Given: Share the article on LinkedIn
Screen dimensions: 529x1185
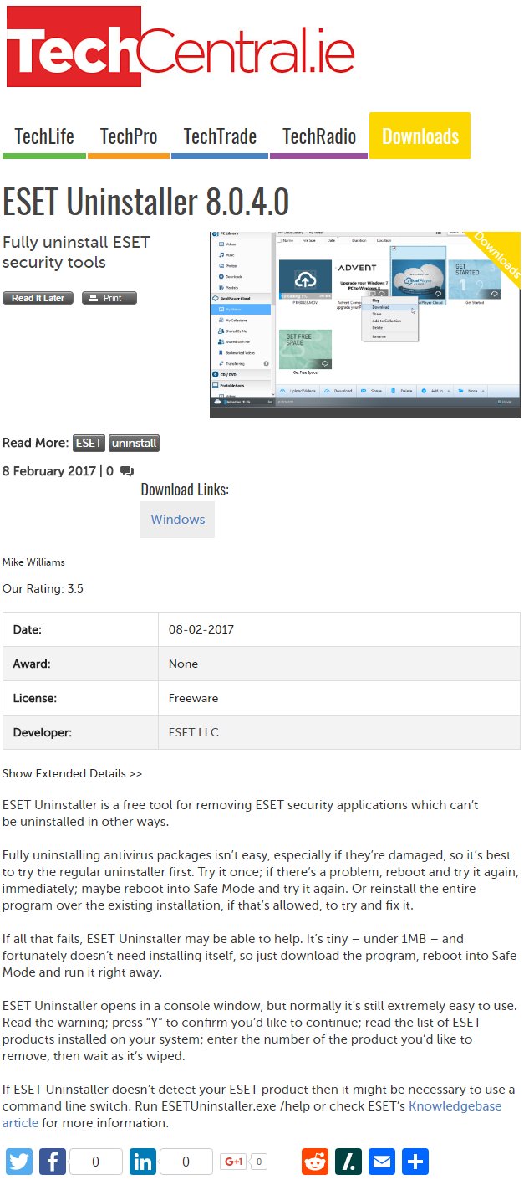Looking at the screenshot, I should (x=143, y=1161).
